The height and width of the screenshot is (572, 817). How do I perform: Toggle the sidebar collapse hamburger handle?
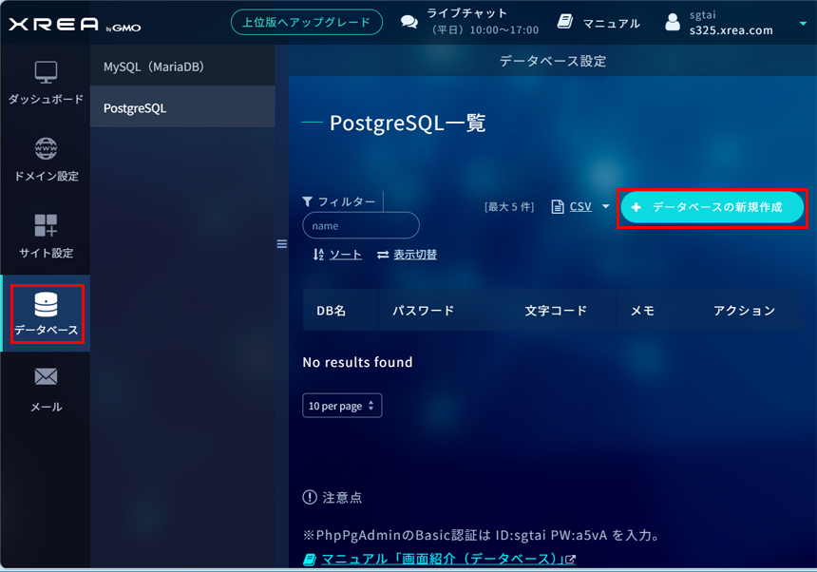282,244
